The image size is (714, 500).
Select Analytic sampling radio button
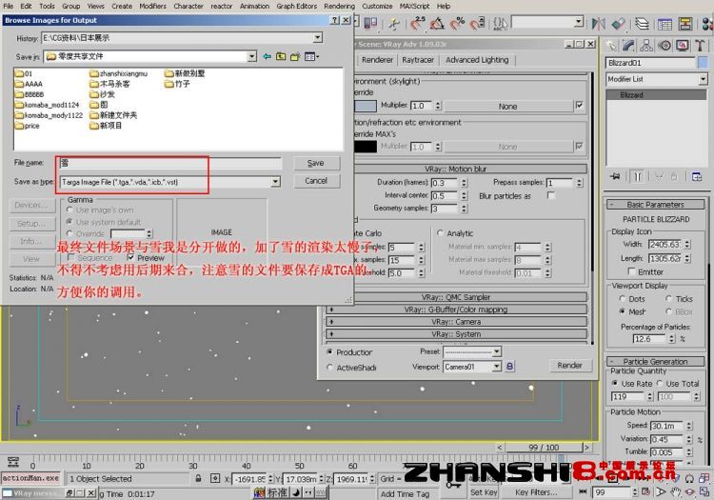(440, 232)
